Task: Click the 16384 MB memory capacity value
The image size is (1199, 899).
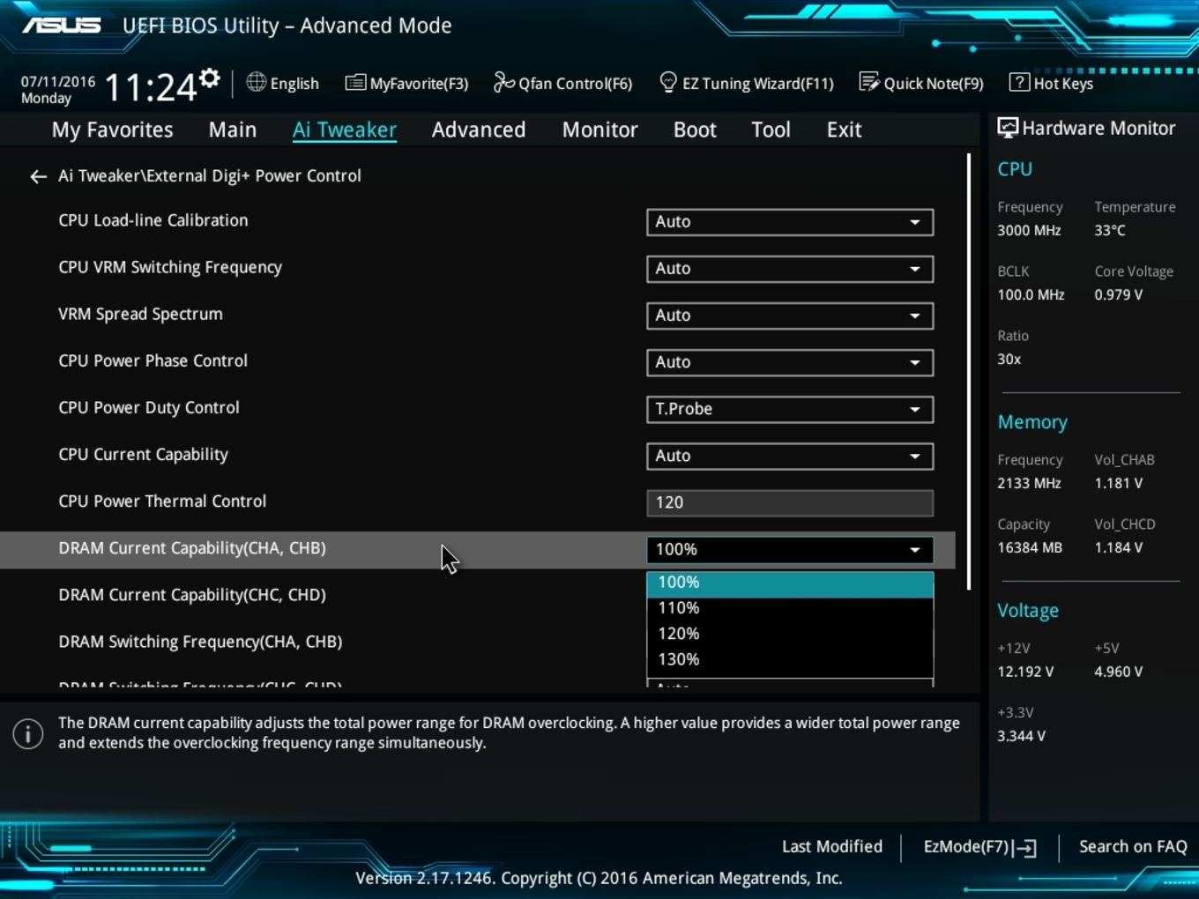Action: click(x=1030, y=547)
